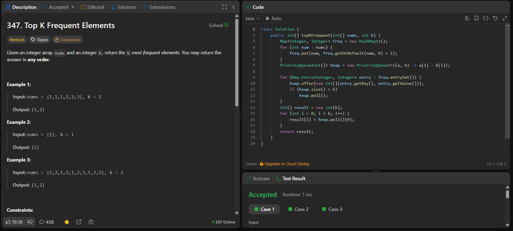513x231 pixels.
Task: Click the share external link icon
Action: [x=79, y=222]
